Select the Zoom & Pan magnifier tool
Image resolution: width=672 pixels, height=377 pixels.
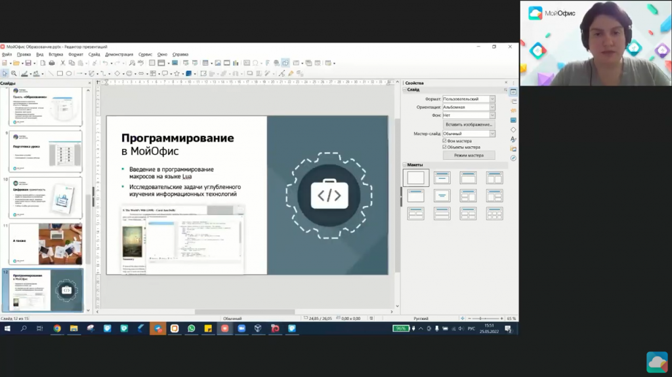[14, 73]
